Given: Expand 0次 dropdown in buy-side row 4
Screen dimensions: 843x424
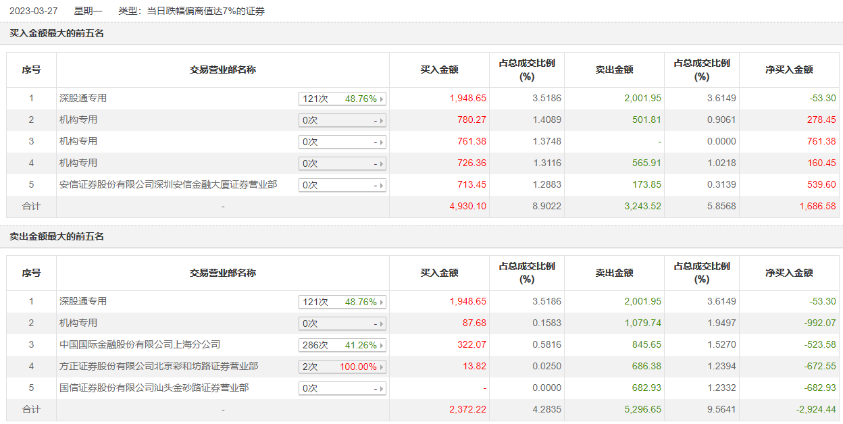Looking at the screenshot, I should coord(342,163).
